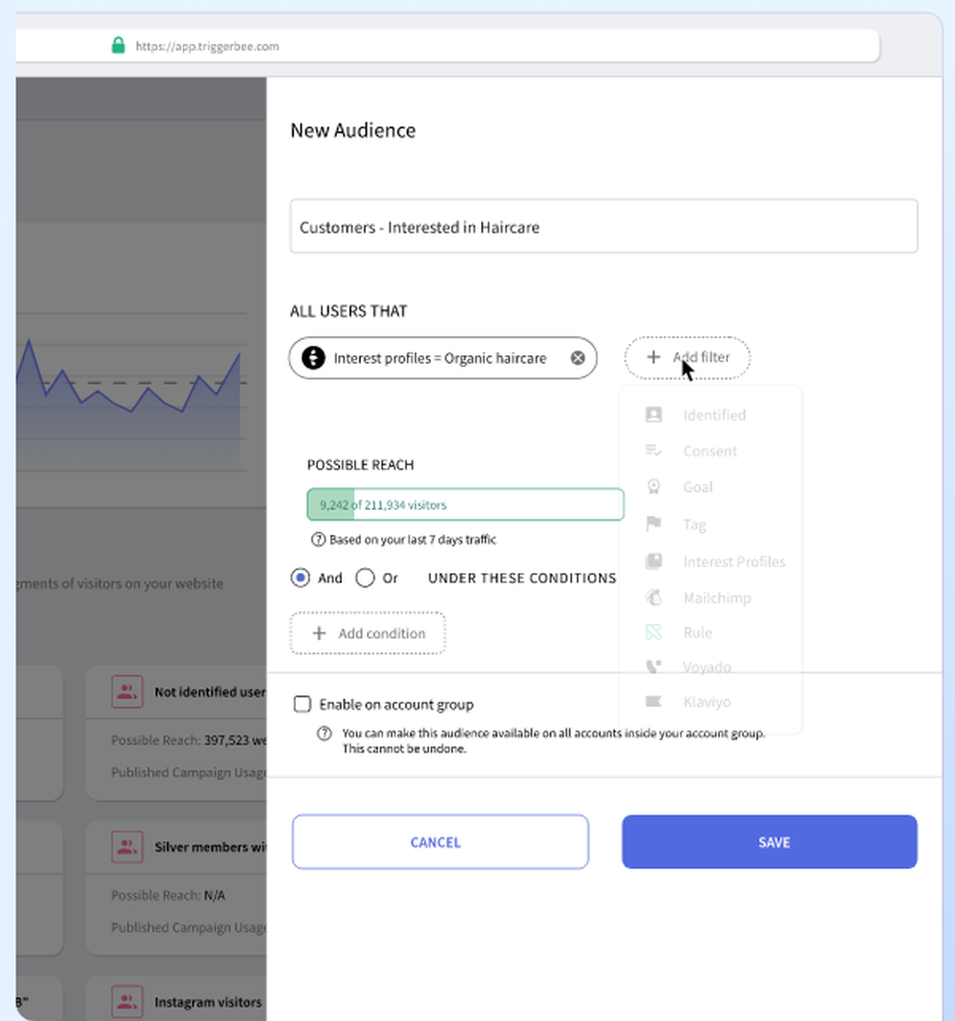Click the Rule icon in the filter menu
Viewport: 955px width, 1021px height.
pos(653,632)
